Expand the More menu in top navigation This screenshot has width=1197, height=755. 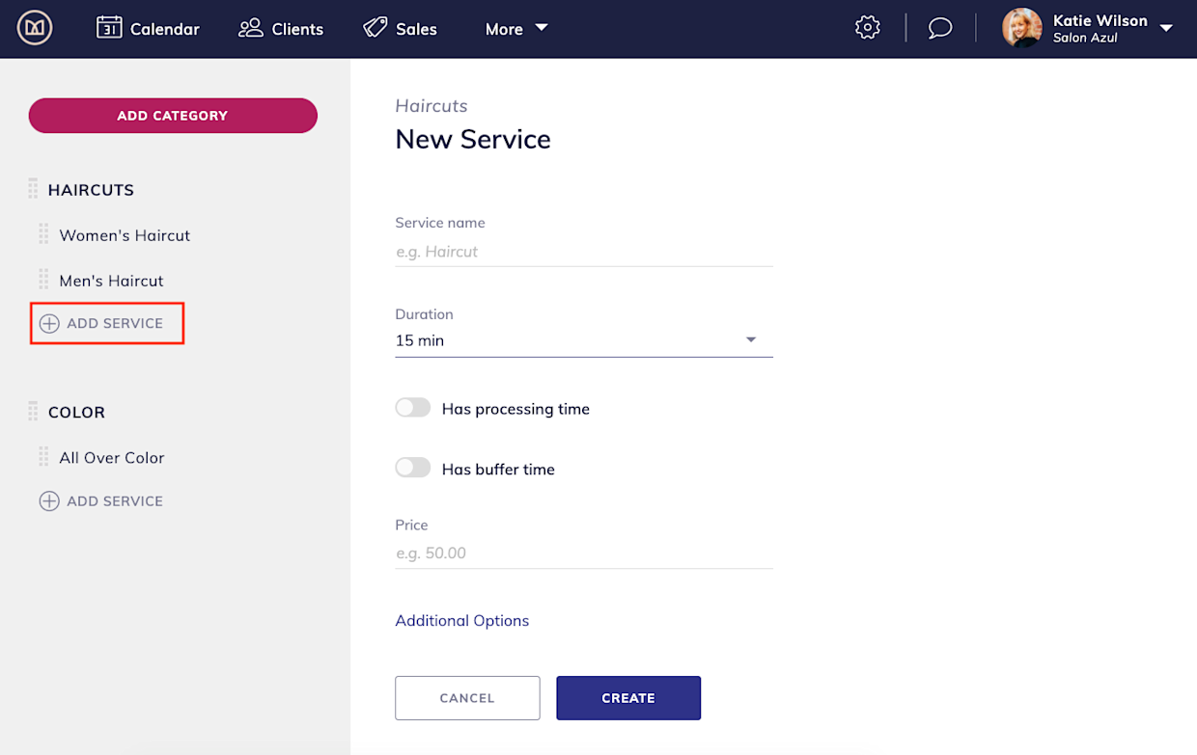tap(515, 29)
